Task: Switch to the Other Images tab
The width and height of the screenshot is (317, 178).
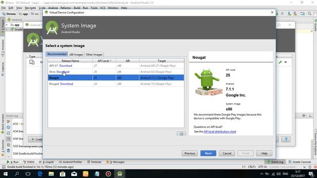Action: 94,54
